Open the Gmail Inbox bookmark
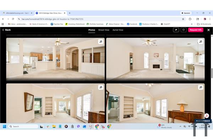 point(17,24)
